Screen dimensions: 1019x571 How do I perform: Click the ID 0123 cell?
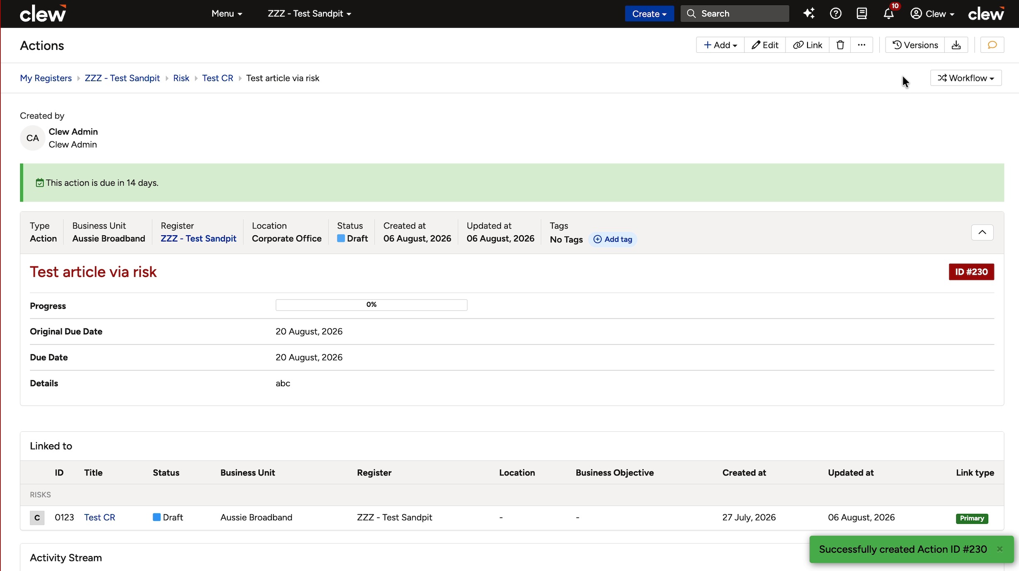[64, 517]
